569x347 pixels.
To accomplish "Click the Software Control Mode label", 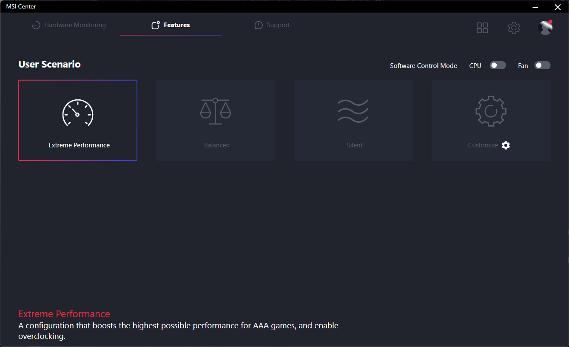I will [424, 66].
